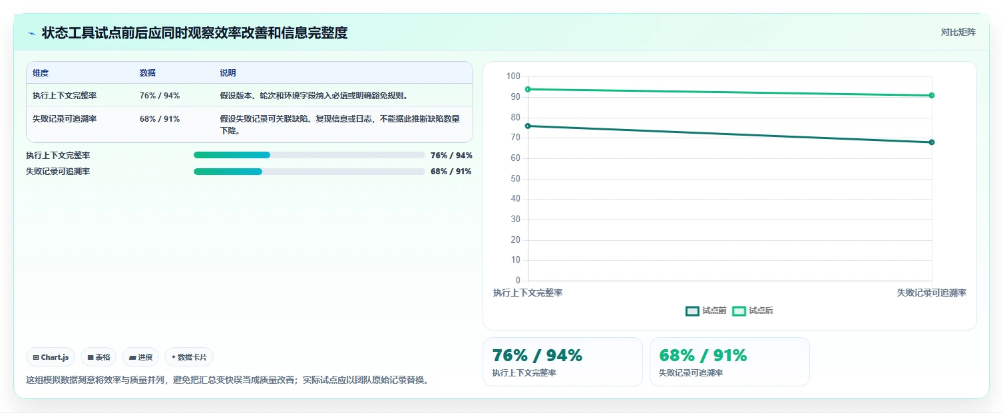Screen dimensions: 1003x413
Task: Click the 76% / 94% table cell
Action: 160,96
